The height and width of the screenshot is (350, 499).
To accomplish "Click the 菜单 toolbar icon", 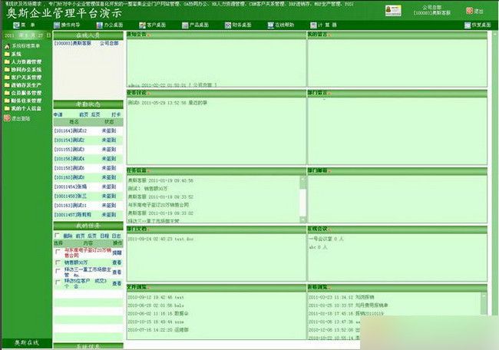I will click(x=17, y=26).
